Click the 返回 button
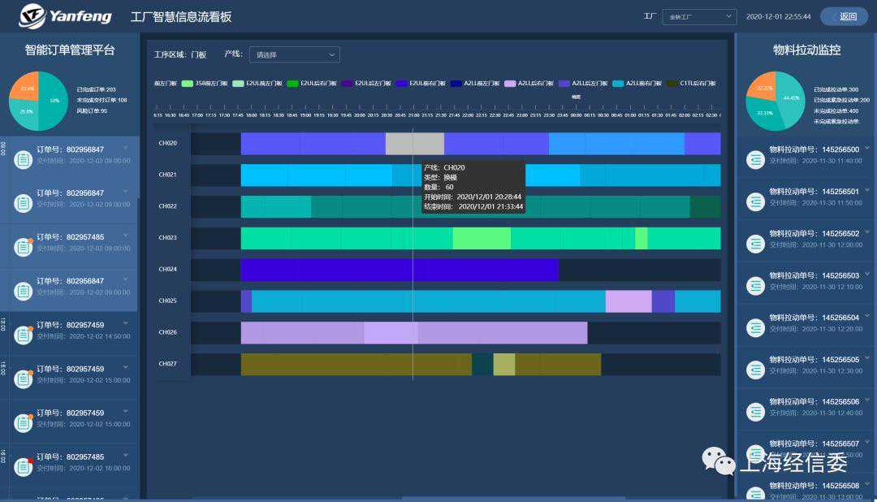Screen dimensions: 877x502 844,16
